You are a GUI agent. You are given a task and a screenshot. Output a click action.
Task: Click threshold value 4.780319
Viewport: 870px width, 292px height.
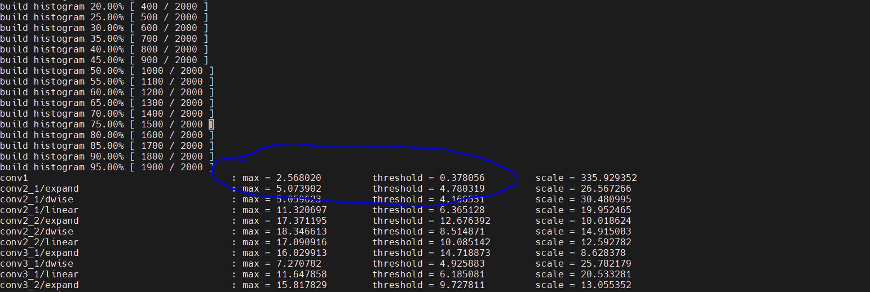[462, 188]
